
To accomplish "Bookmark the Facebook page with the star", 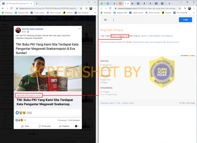I will pyautogui.click(x=81, y=8).
